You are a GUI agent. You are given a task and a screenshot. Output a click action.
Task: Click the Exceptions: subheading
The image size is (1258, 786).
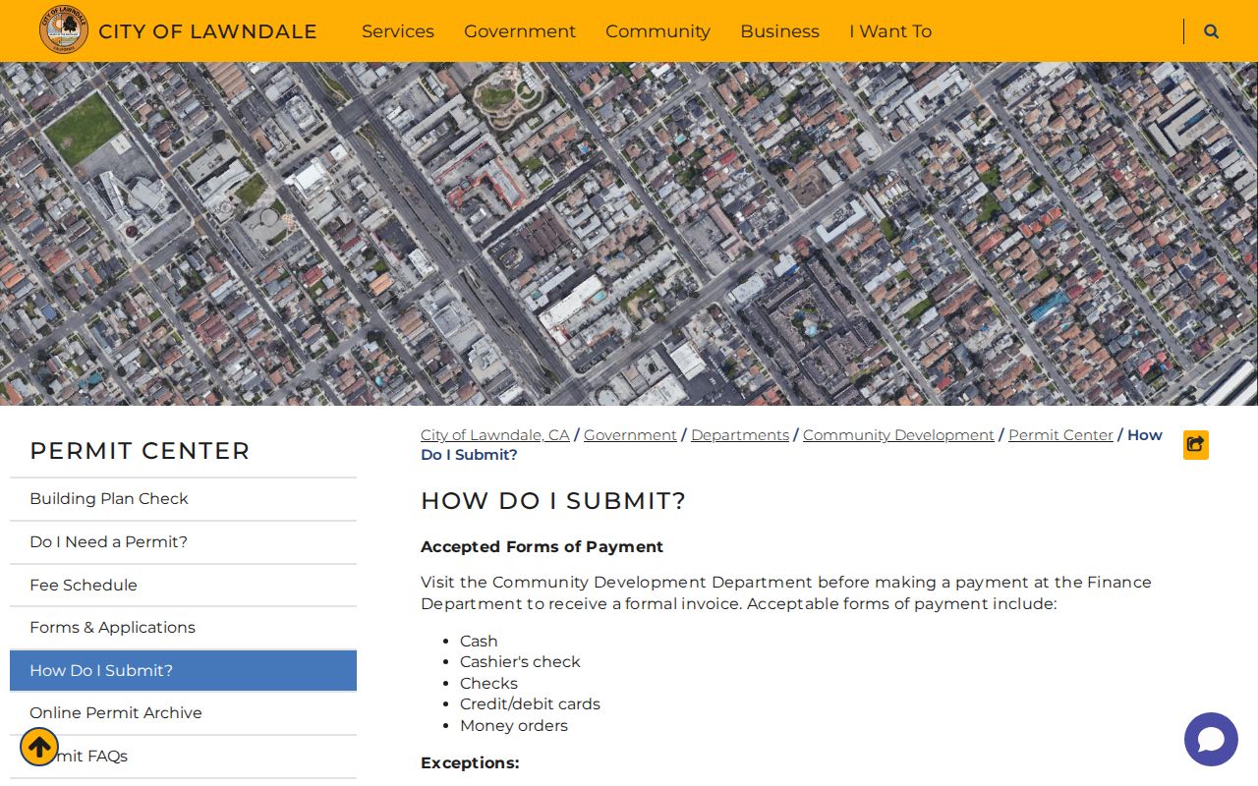(470, 763)
